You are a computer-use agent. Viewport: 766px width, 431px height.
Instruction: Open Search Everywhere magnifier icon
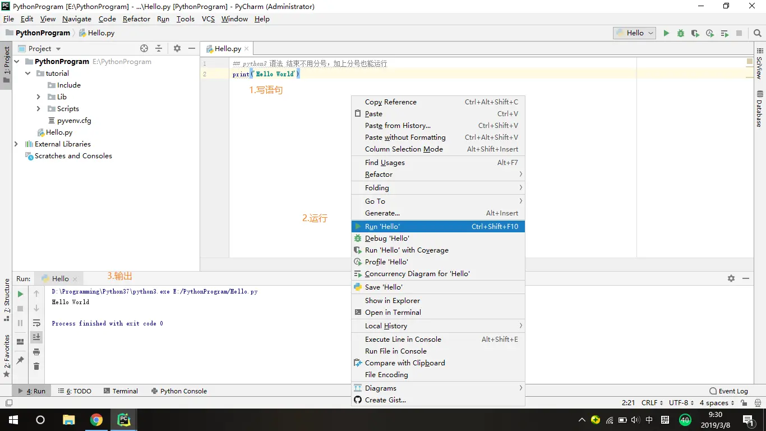click(x=757, y=33)
